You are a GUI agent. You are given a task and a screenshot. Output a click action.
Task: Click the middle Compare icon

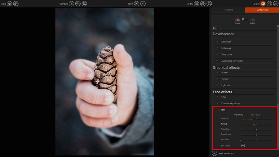78,3
